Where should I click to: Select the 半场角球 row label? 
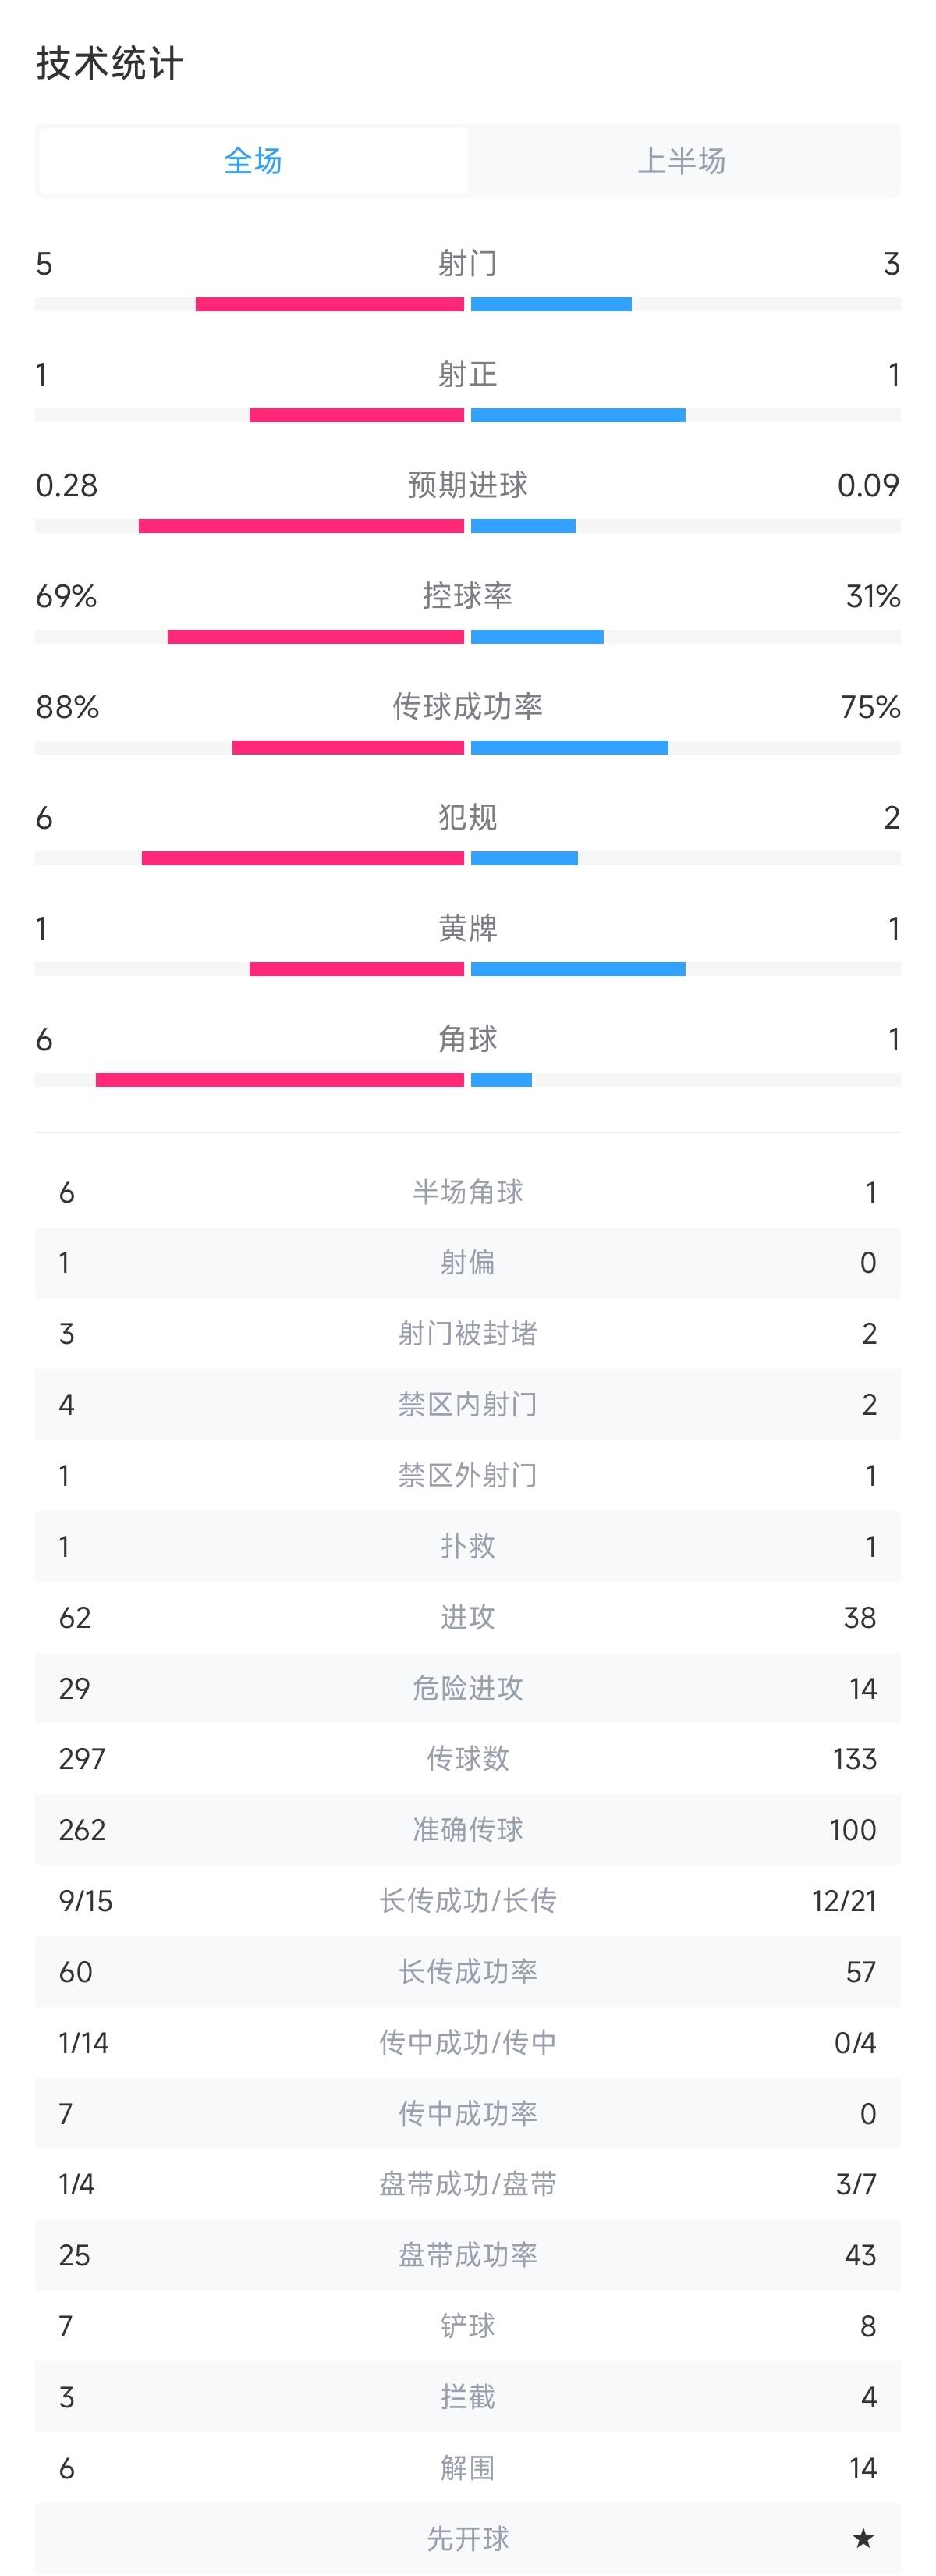(x=467, y=1192)
